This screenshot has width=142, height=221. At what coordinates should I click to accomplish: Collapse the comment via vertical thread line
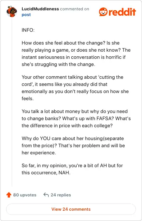[x=12, y=102]
